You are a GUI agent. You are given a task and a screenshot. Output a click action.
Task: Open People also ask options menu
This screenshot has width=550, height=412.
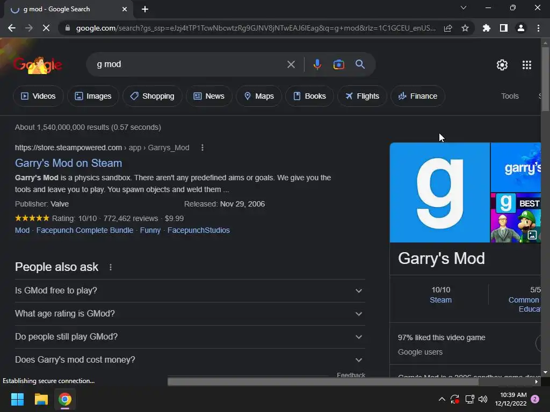[111, 267]
